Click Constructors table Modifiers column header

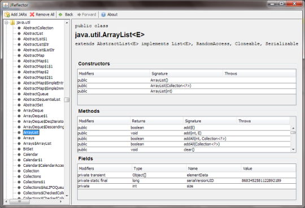114,74
